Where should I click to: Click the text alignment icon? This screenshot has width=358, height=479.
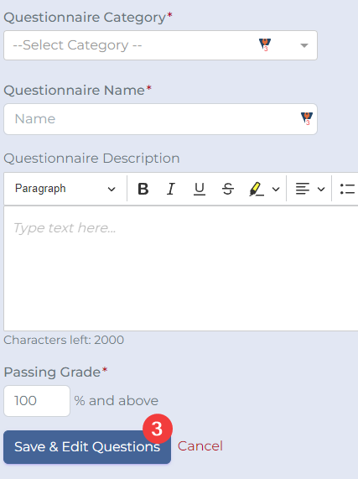point(303,189)
